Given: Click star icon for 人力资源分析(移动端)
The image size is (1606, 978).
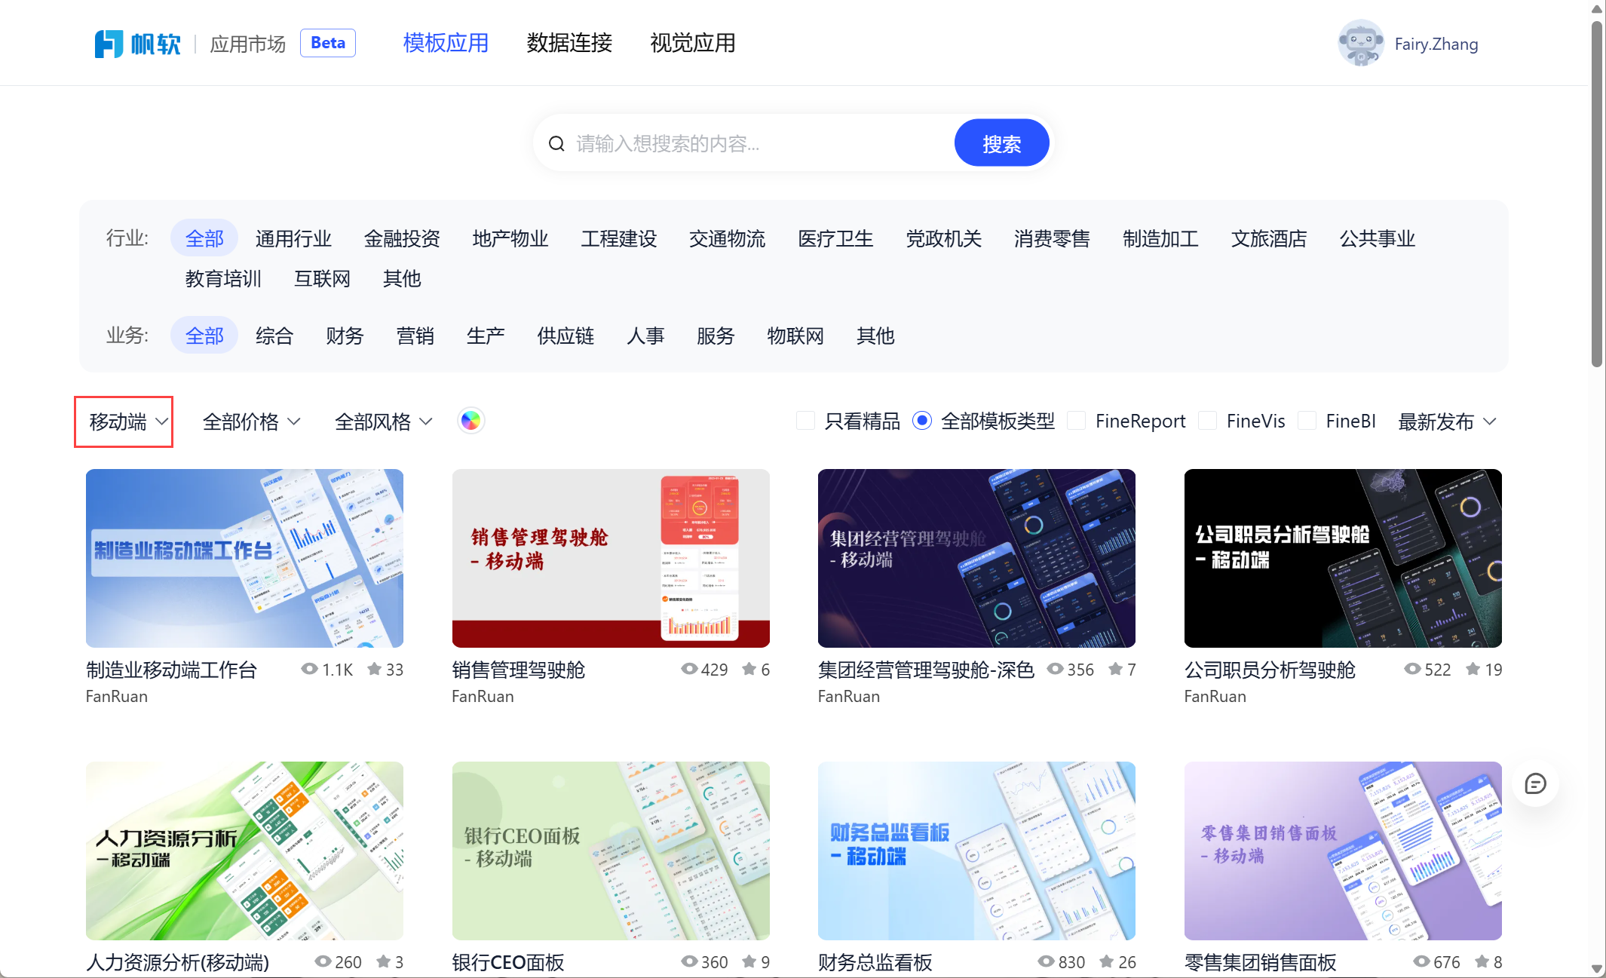Looking at the screenshot, I should (x=384, y=961).
